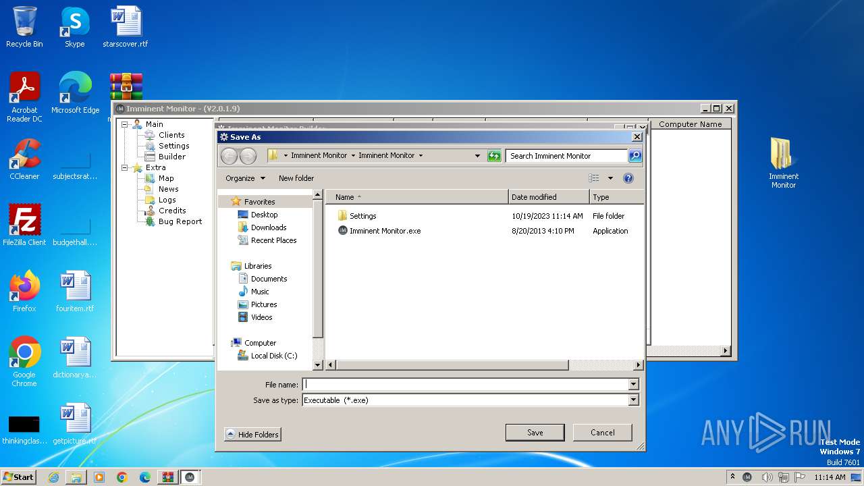Expand the address bar history dropdown
The width and height of the screenshot is (864, 486).
pos(477,156)
